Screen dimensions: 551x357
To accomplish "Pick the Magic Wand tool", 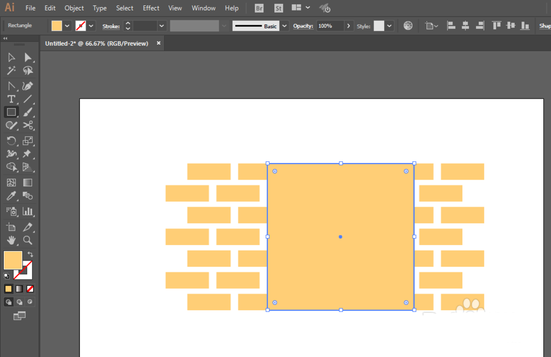I will (11, 71).
